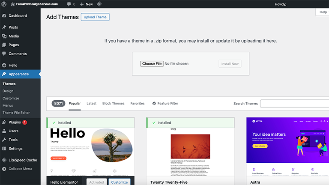Open the comments bubble icon in admin bar

pos(69,4)
